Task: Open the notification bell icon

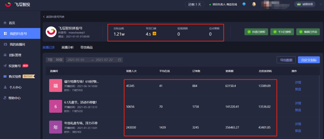Action: point(254,4)
